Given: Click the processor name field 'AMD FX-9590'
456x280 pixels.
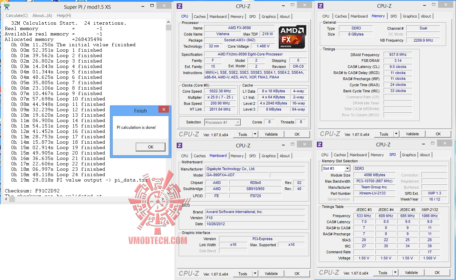Looking at the screenshot, I should pyautogui.click(x=240, y=28).
